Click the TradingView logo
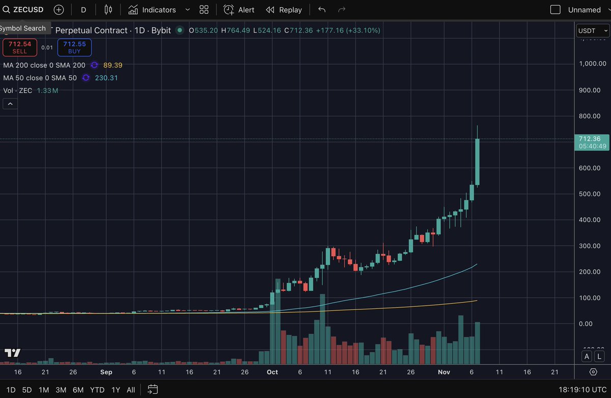 point(13,353)
